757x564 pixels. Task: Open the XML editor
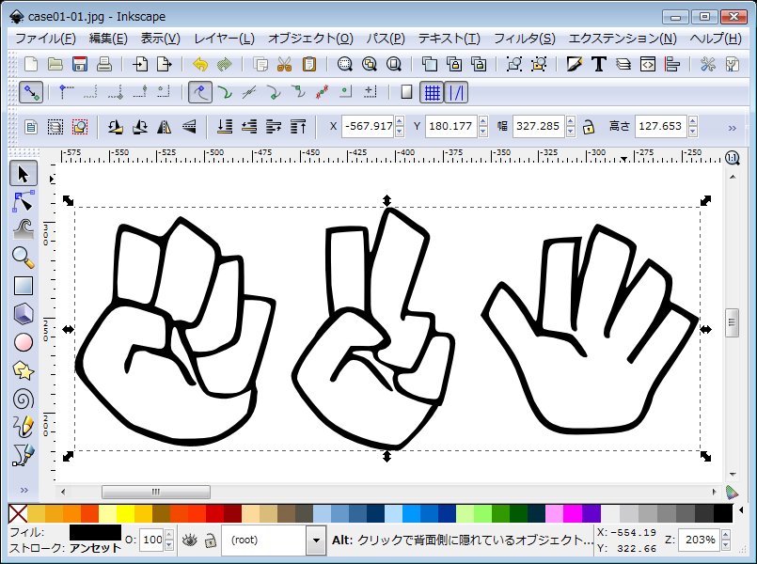[x=647, y=64]
